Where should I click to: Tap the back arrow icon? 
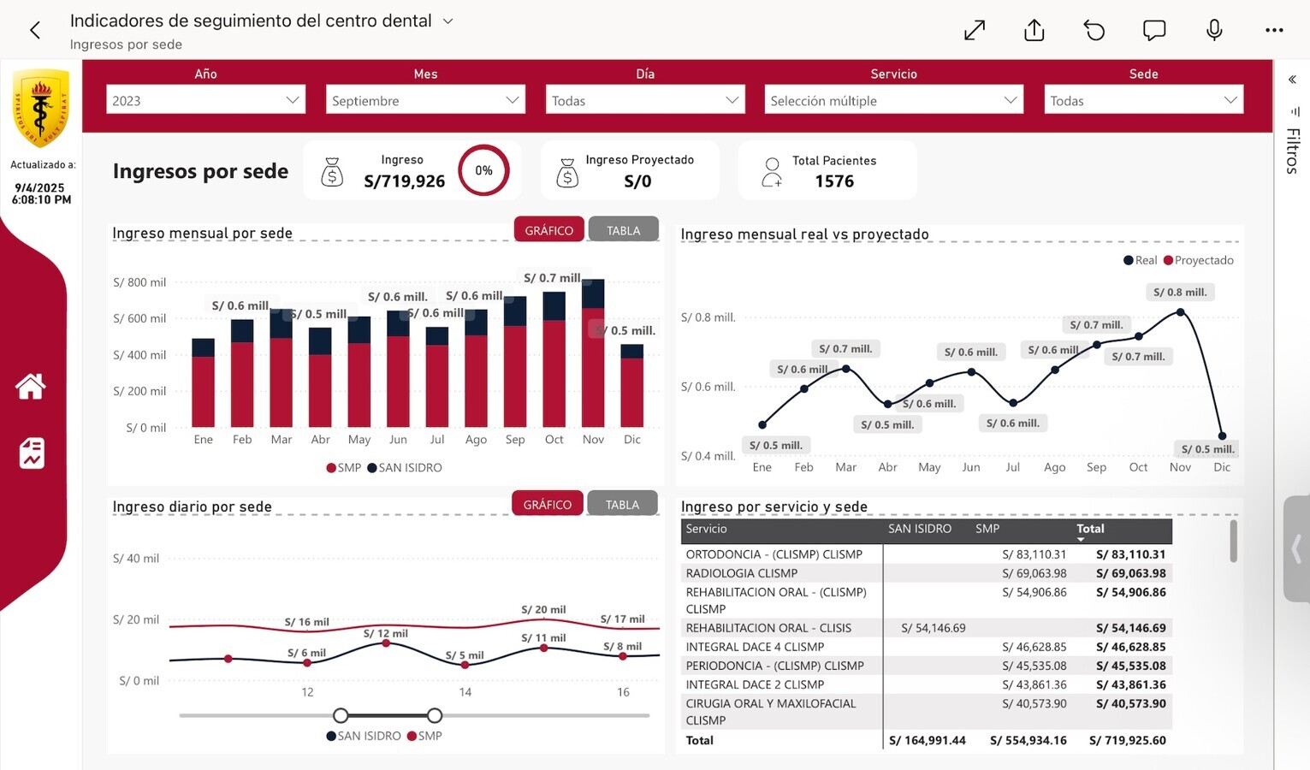click(x=35, y=31)
